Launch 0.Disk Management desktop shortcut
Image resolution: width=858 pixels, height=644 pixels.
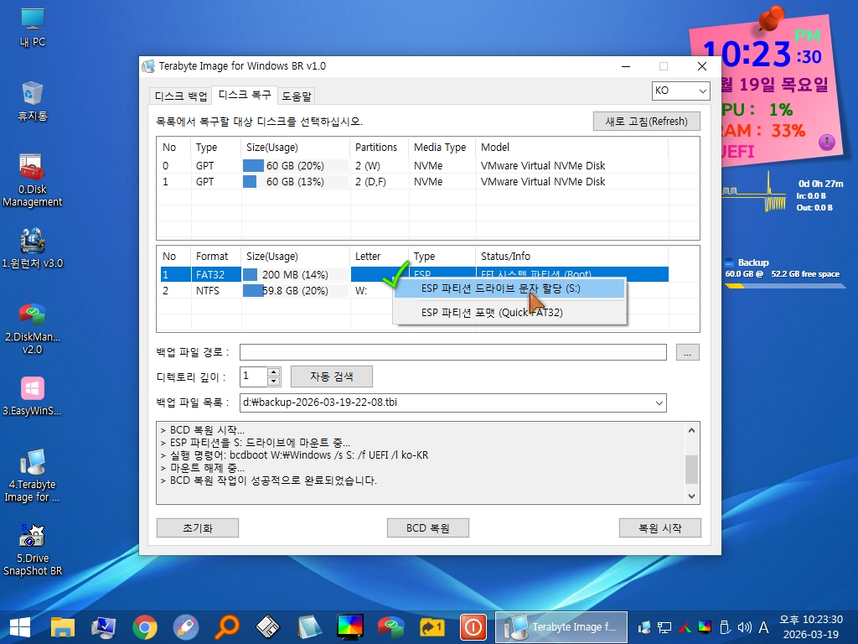33,181
